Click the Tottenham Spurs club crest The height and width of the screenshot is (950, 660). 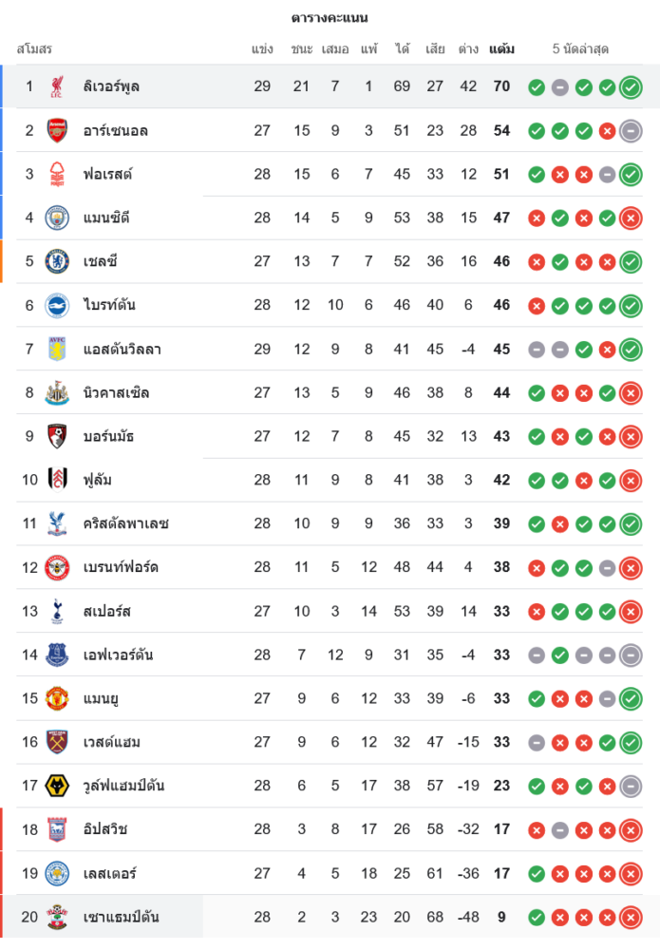click(57, 612)
